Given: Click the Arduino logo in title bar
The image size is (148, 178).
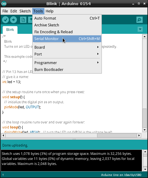Looking at the screenshot, I should point(4,4).
